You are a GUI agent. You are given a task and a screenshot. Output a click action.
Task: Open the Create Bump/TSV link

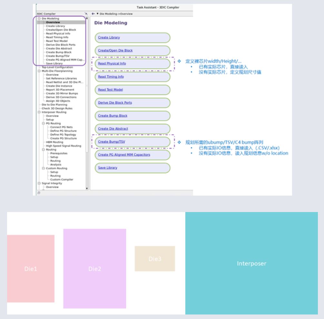click(x=111, y=142)
